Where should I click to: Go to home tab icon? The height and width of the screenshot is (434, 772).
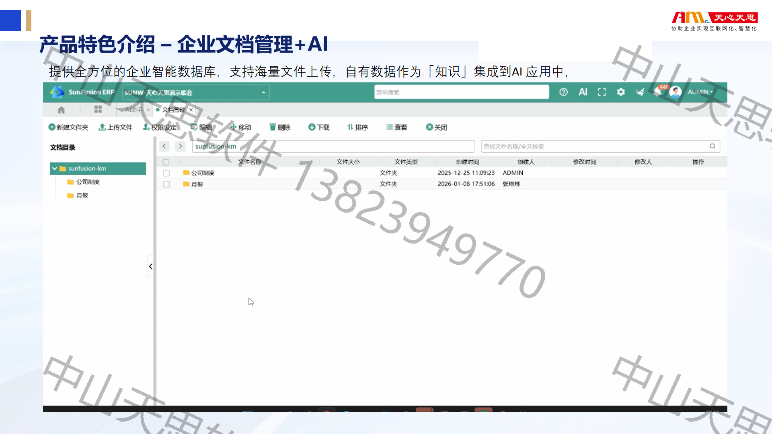[61, 110]
